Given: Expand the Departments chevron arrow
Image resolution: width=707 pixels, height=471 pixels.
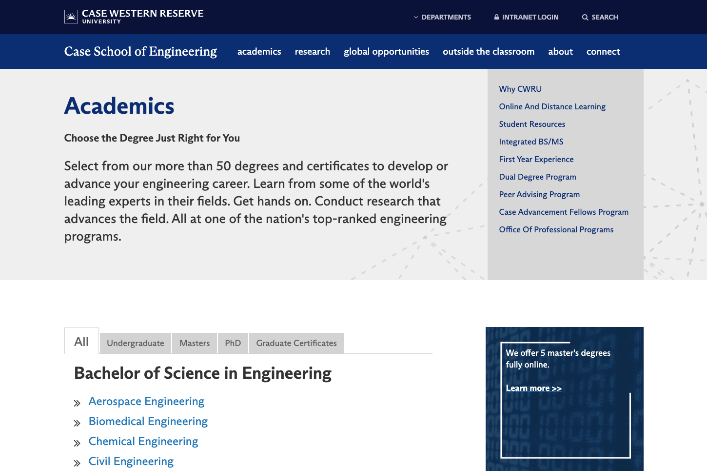Looking at the screenshot, I should pos(416,17).
